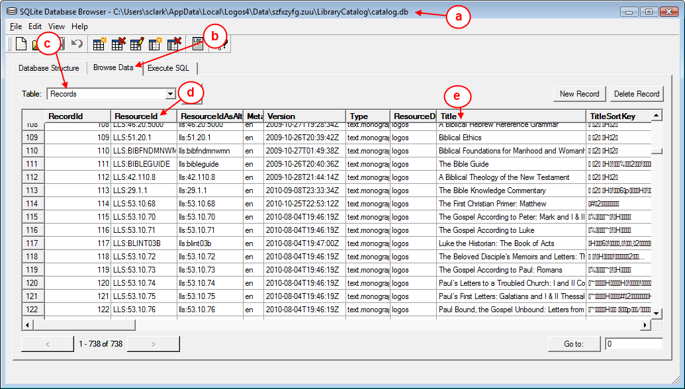
Task: Open the View menu
Action: (x=56, y=26)
